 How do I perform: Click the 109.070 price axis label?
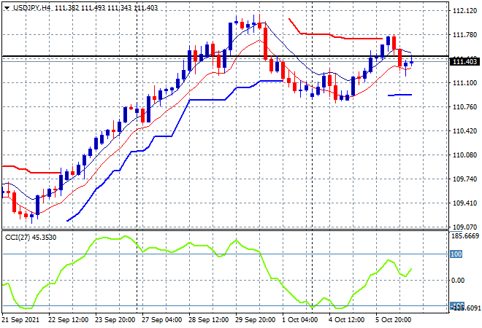click(x=464, y=227)
